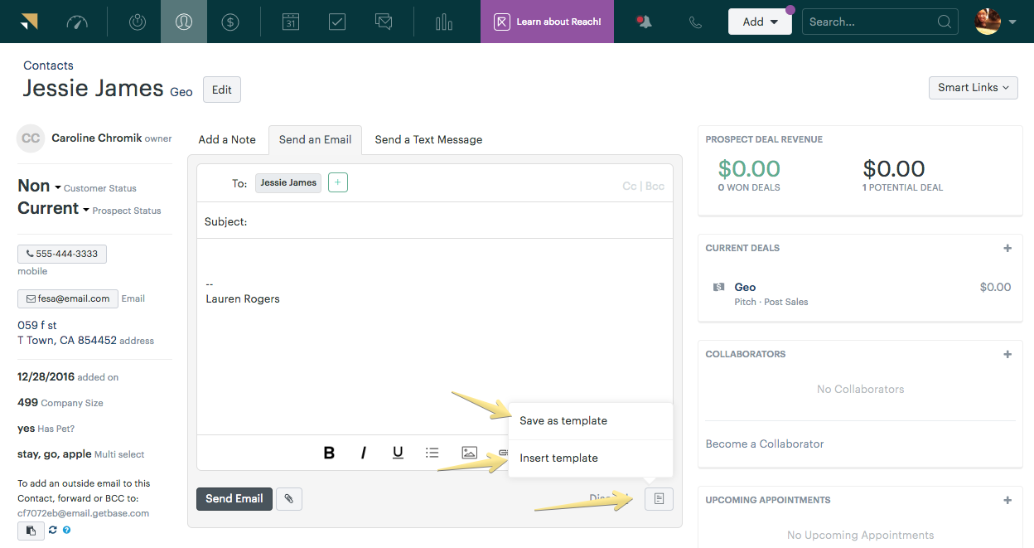
Task: Open the Add dropdown in the top bar
Action: pos(760,21)
